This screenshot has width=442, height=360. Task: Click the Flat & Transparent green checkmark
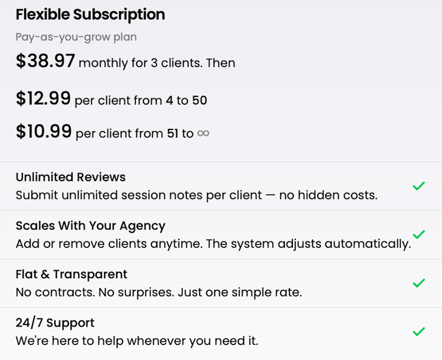pyautogui.click(x=418, y=283)
